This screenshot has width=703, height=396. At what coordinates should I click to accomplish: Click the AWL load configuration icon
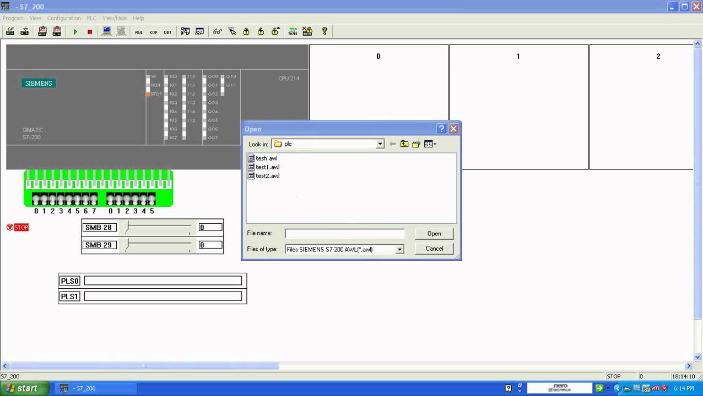(x=42, y=31)
